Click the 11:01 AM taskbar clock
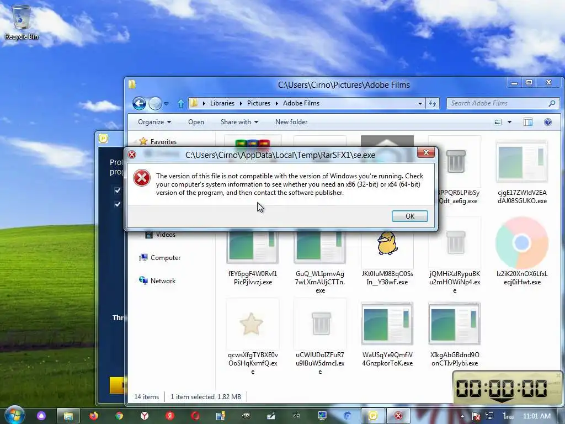 point(536,416)
